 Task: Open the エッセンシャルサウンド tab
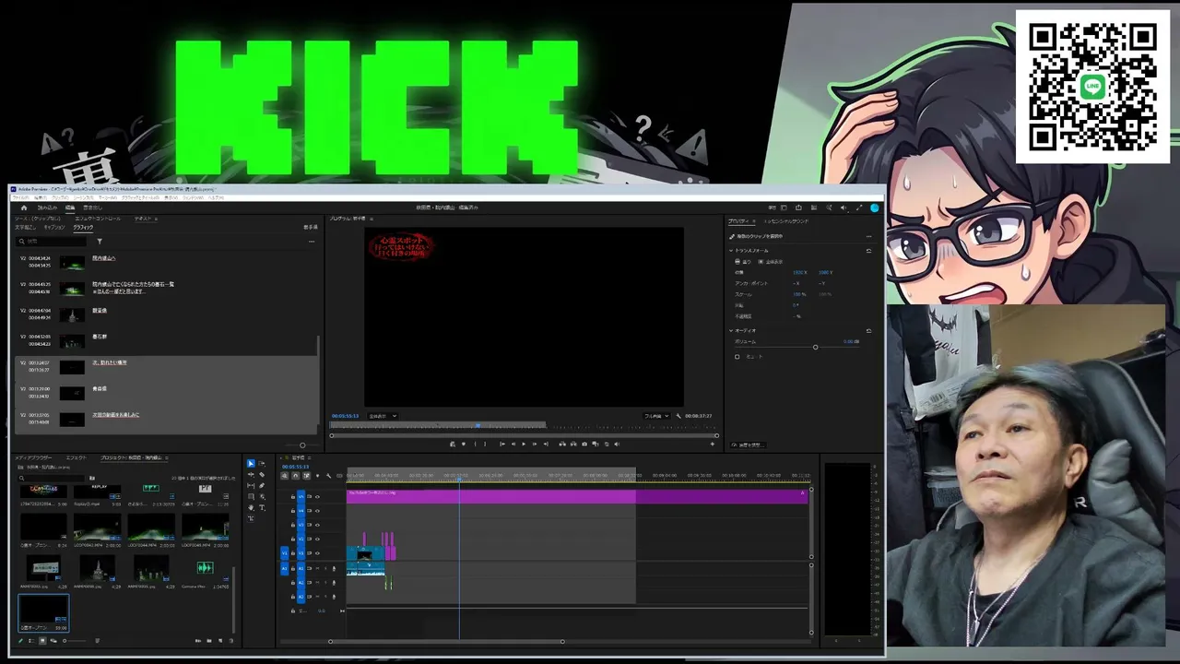click(786, 221)
